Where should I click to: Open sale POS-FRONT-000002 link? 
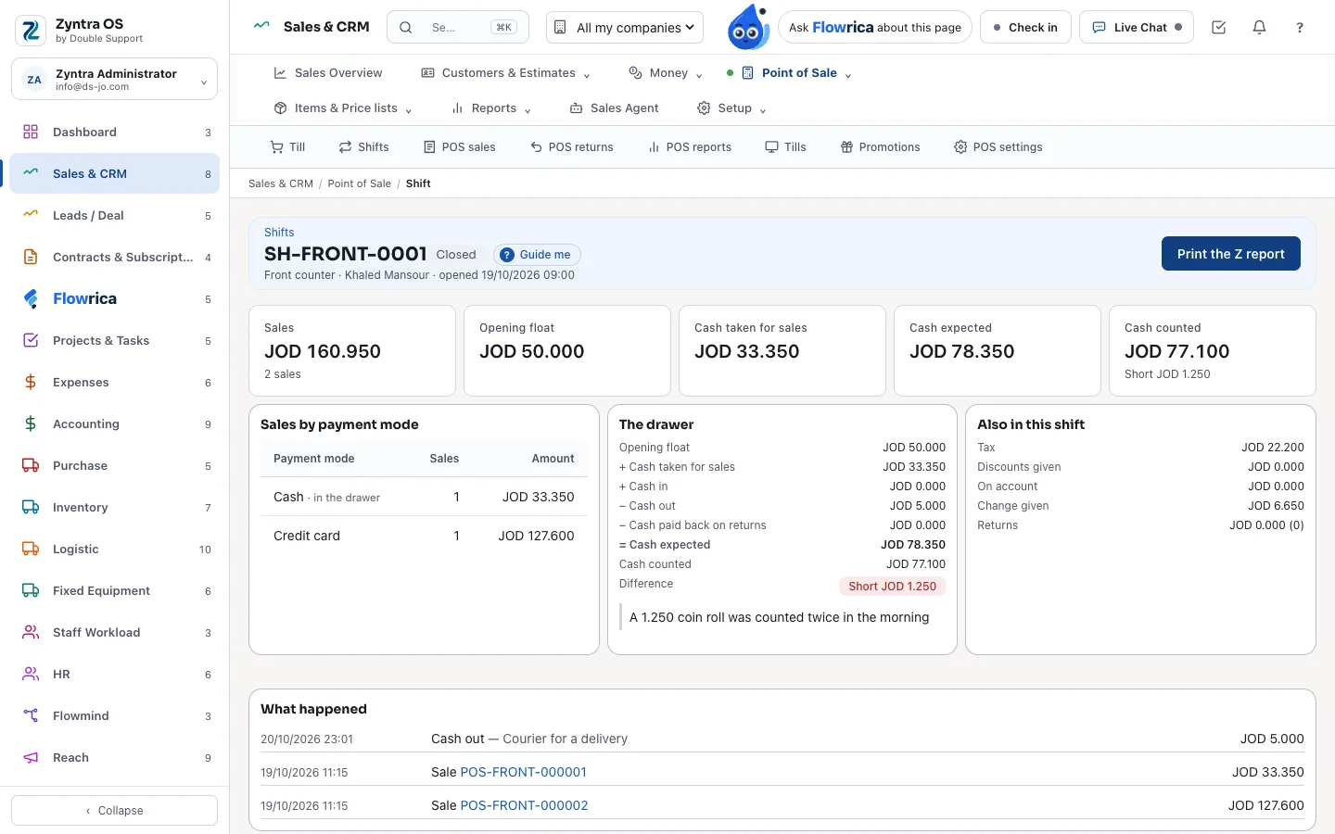[525, 805]
